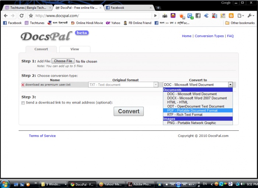258x188 pixels.
Task: Switch to the Facebook browser tab
Action: [x=129, y=8]
